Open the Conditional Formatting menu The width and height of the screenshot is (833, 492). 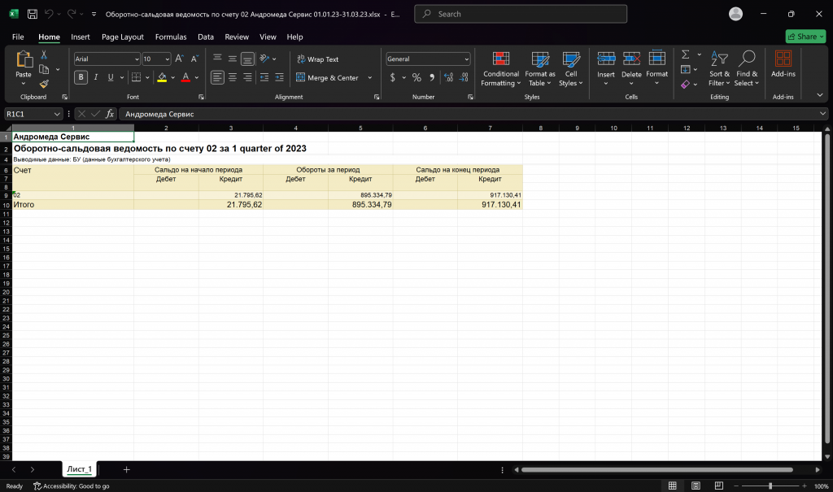501,69
